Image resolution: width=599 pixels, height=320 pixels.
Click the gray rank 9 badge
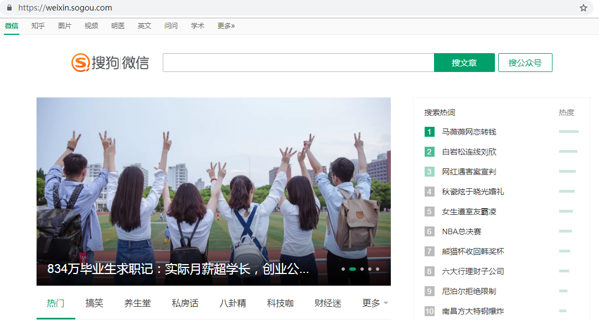click(430, 291)
